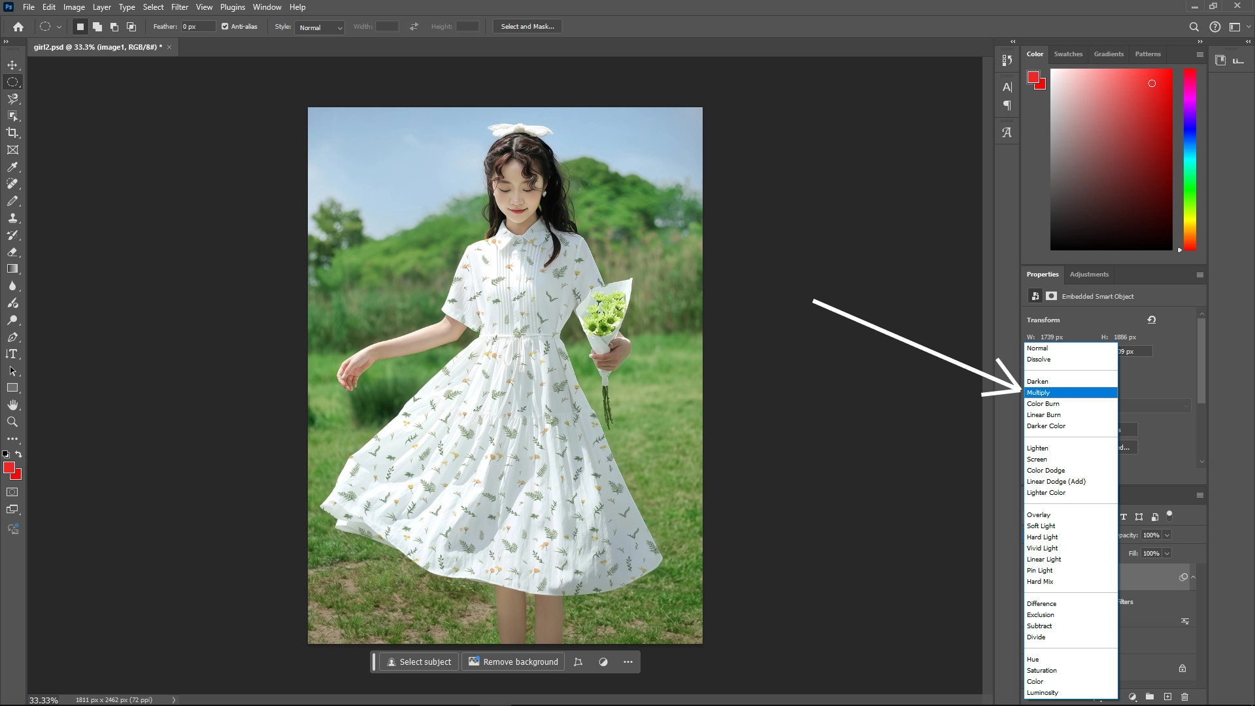Screen dimensions: 1255x706
Task: Choose the Eyedropper tool
Action: click(12, 167)
